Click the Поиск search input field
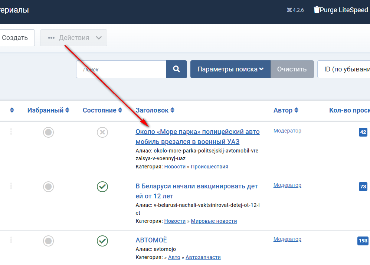The width and height of the screenshot is (370, 265). (x=121, y=69)
